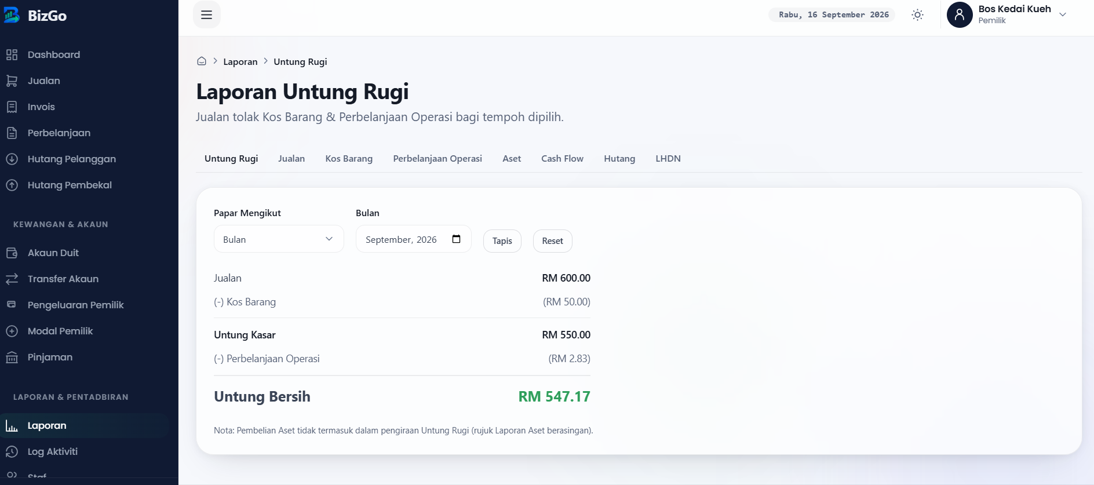Open the LHDN tab
Viewport: 1094px width, 485px height.
point(668,159)
